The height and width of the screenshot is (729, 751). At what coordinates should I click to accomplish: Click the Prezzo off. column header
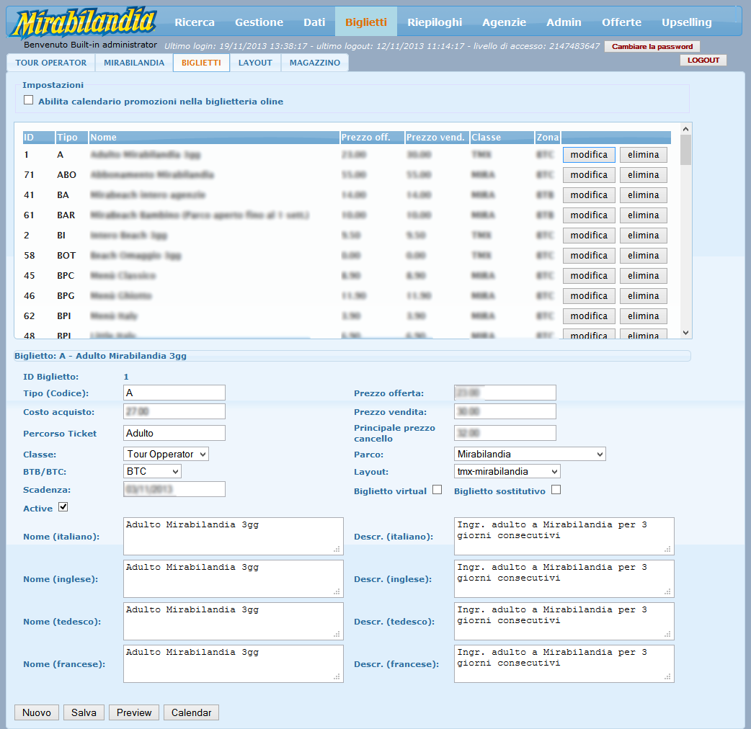[372, 138]
